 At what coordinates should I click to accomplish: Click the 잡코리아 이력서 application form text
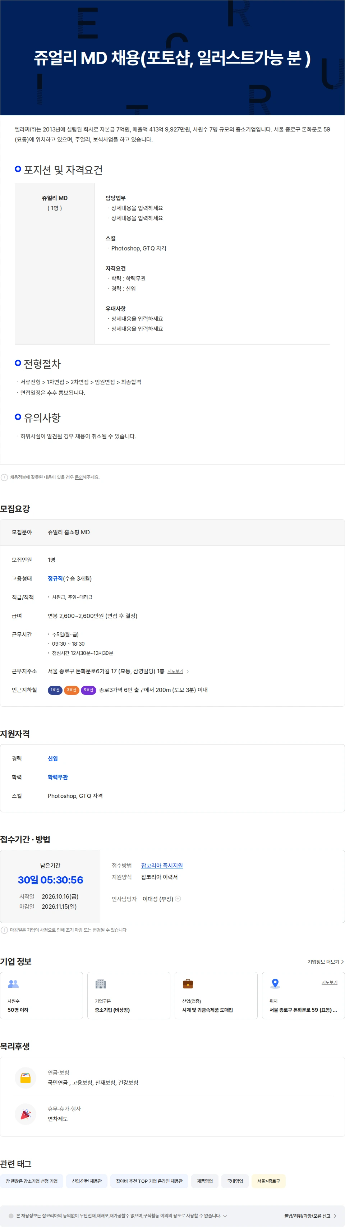(159, 877)
